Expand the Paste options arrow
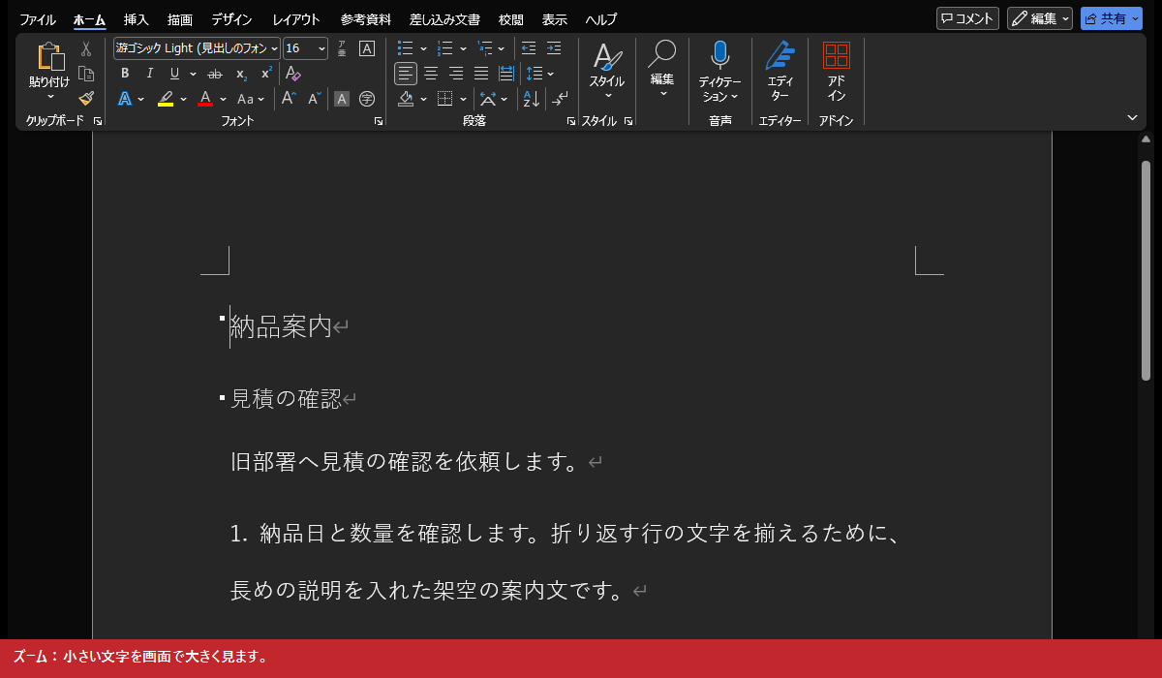 [x=49, y=97]
